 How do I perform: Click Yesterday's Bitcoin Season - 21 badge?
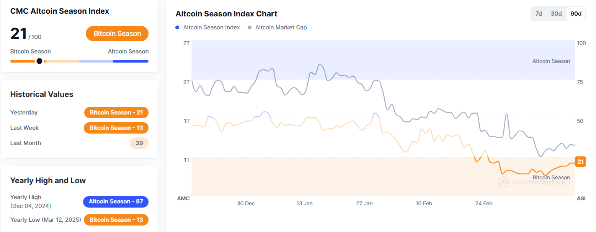116,113
